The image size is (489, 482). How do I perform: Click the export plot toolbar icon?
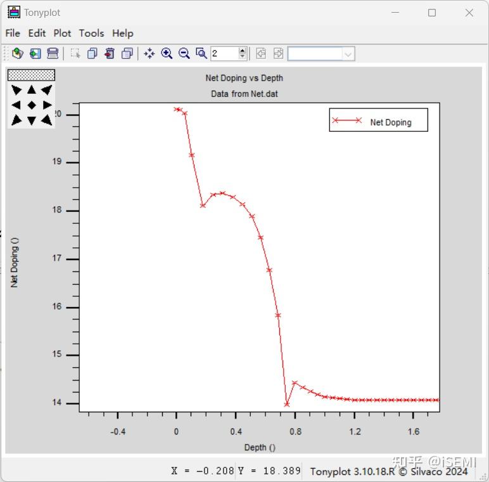click(x=35, y=53)
